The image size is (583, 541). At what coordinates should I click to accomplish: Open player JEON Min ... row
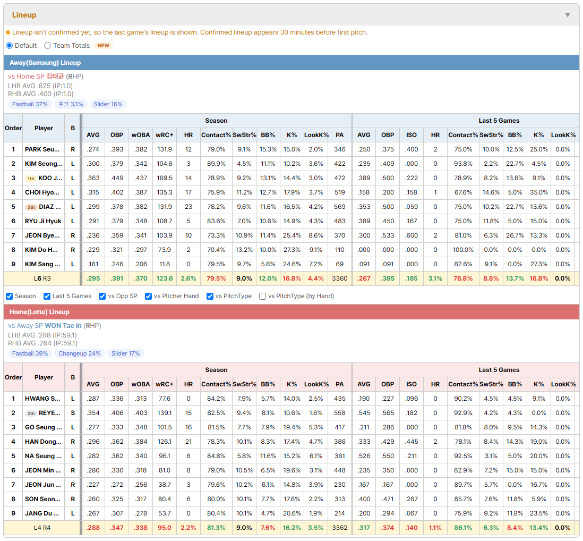point(43,470)
